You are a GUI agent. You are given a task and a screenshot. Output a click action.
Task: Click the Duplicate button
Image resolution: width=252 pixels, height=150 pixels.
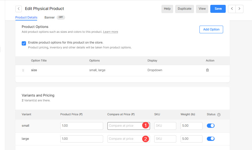pos(185,9)
